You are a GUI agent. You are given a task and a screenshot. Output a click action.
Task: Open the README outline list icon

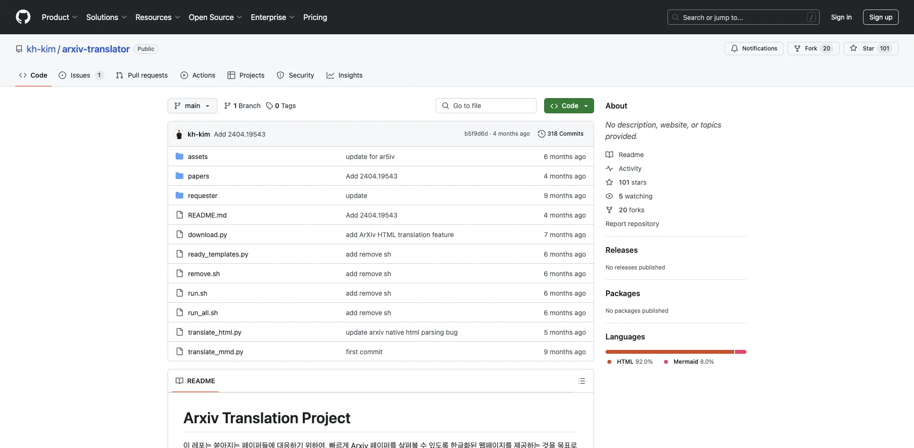tap(582, 381)
